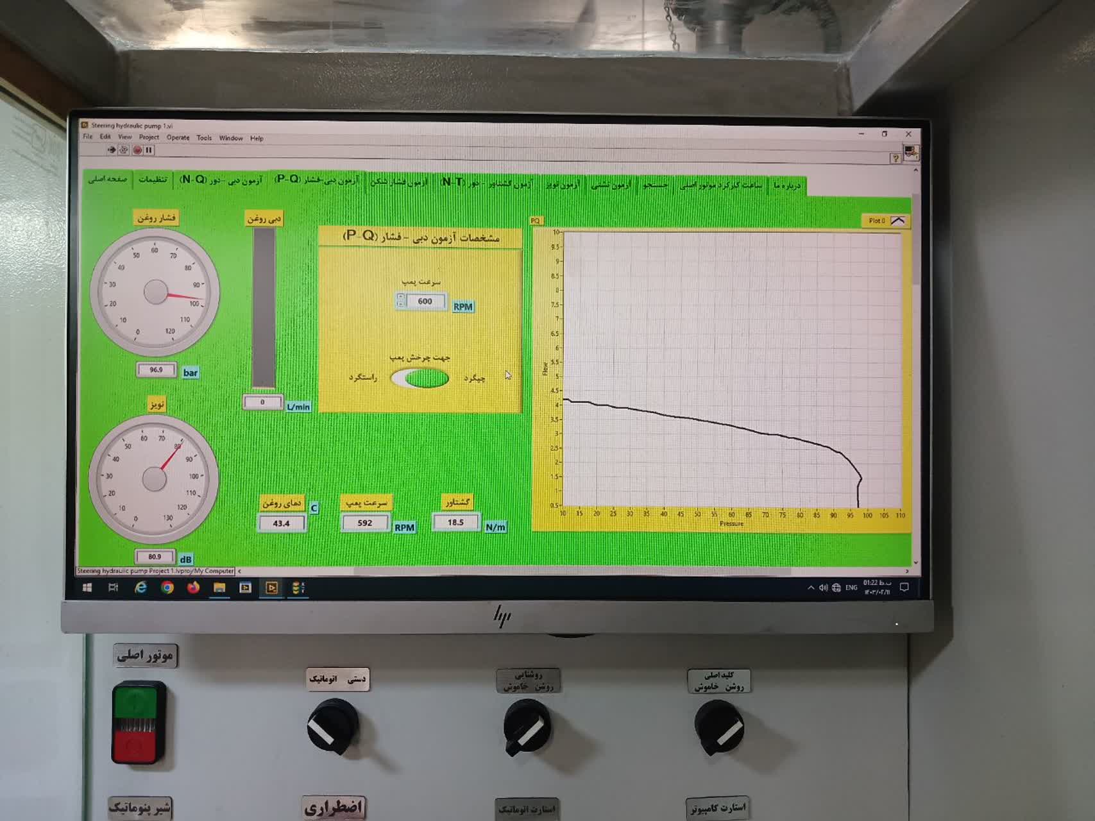Click the oil pressure gauge dial
This screenshot has height=821, width=1095.
(x=155, y=292)
